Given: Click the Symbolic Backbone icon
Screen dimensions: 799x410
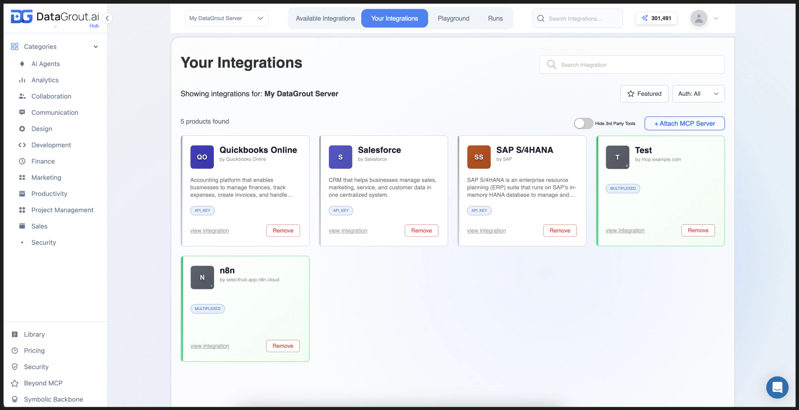Looking at the screenshot, I should (15, 399).
